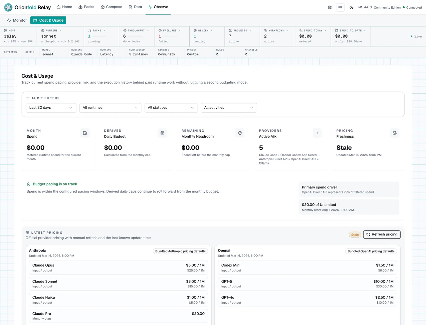Click the Runtime chip icon
The width and height of the screenshot is (426, 325).
coord(43,31)
